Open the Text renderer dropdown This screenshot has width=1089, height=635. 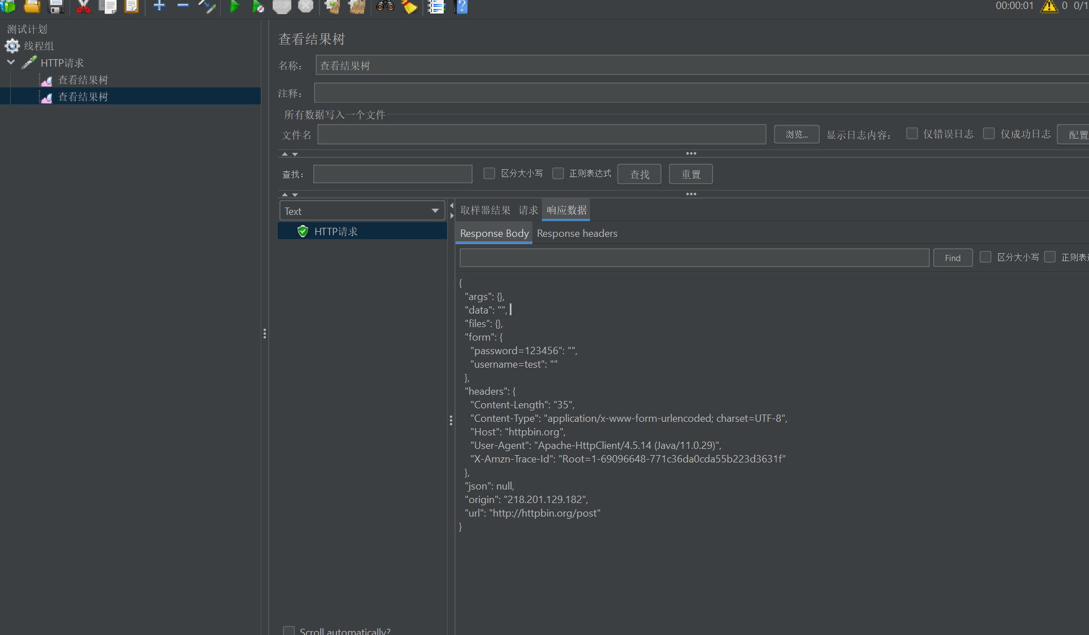pyautogui.click(x=362, y=211)
